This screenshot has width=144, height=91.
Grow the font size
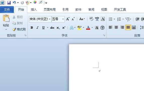68,19
